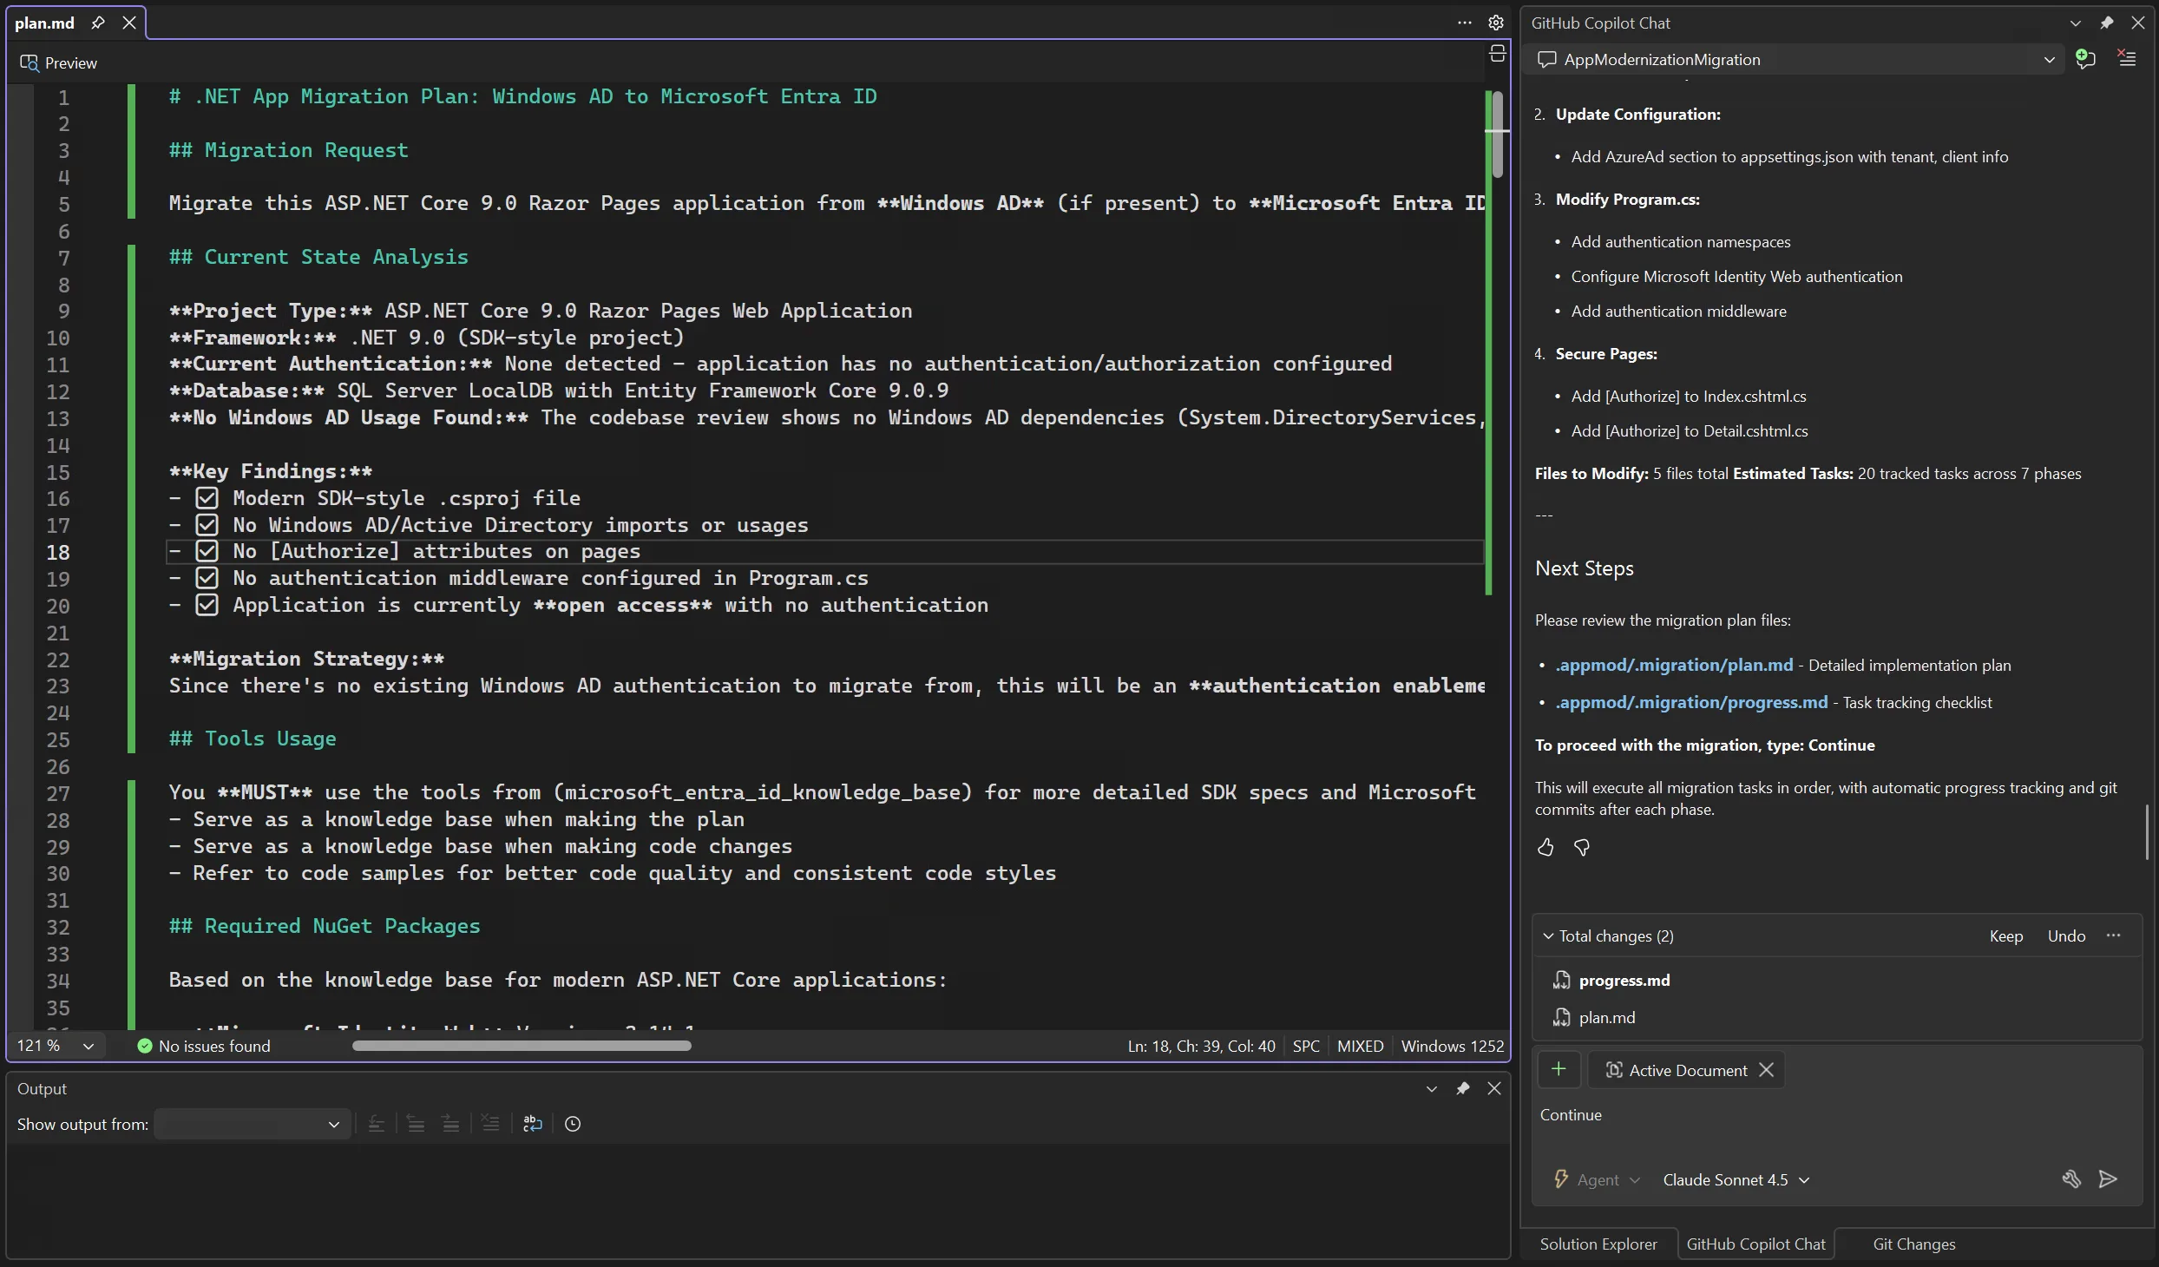
Task: Click the thumbs down feedback icon
Action: 1582,847
